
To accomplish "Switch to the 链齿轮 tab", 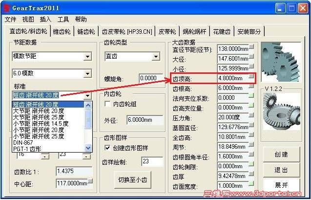I will [x=86, y=31].
